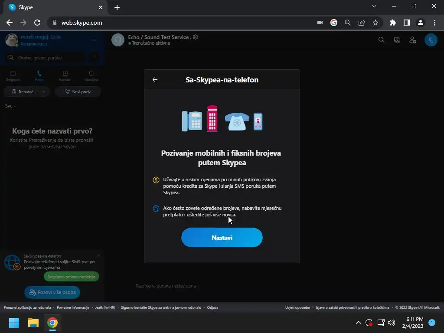This screenshot has height=333, width=444.
Task: Click the sync tray icon with red dot
Action: click(369, 323)
